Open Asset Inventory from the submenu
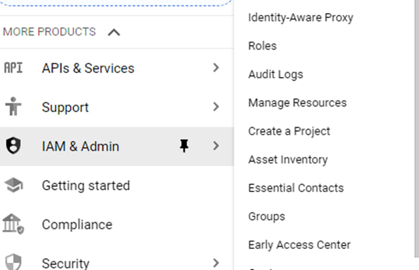Image resolution: width=419 pixels, height=270 pixels. tap(288, 159)
